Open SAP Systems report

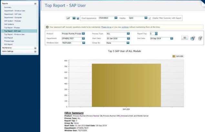tap(9, 24)
